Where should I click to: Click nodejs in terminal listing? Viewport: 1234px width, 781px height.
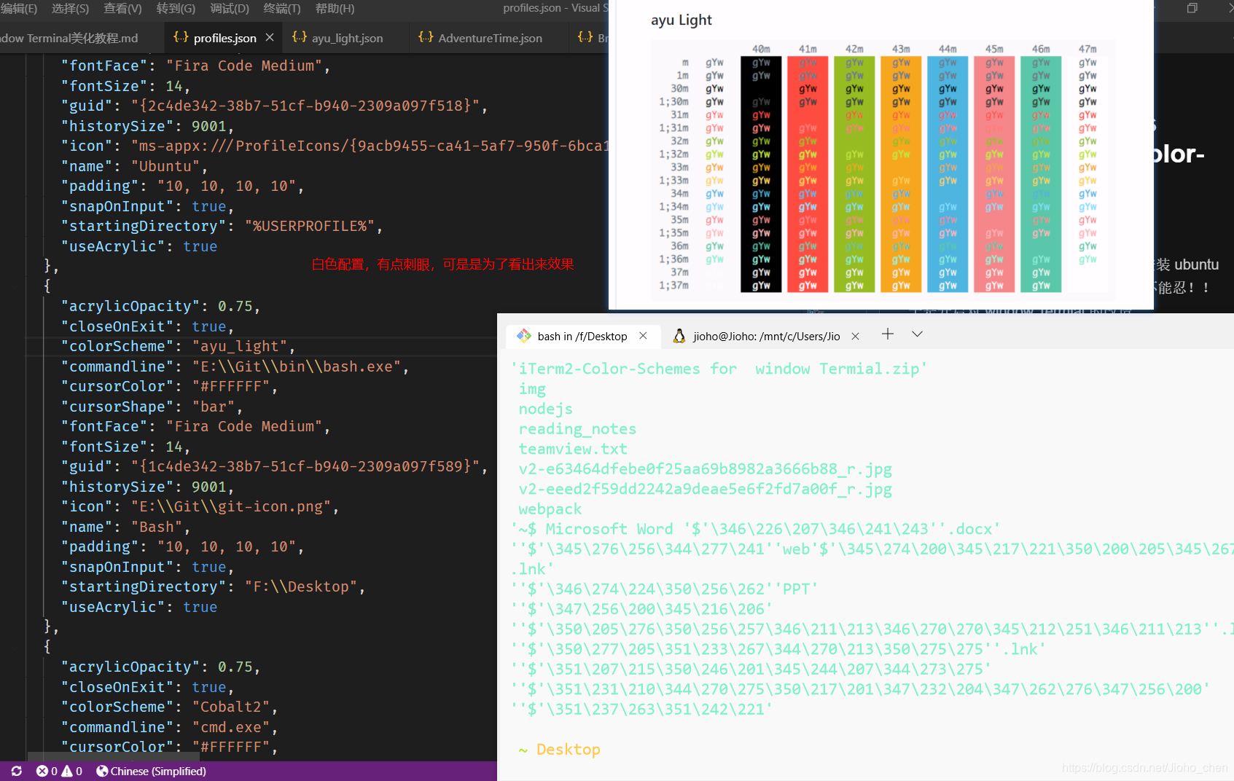coord(545,409)
